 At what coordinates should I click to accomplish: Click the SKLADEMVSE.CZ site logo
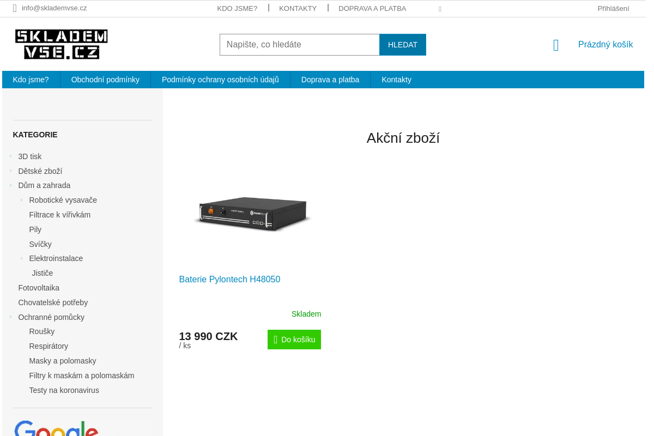tap(62, 44)
